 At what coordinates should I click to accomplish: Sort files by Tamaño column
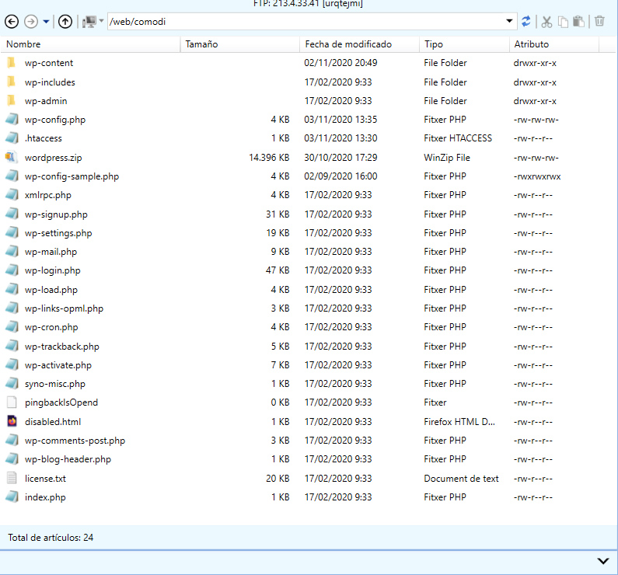(x=201, y=44)
